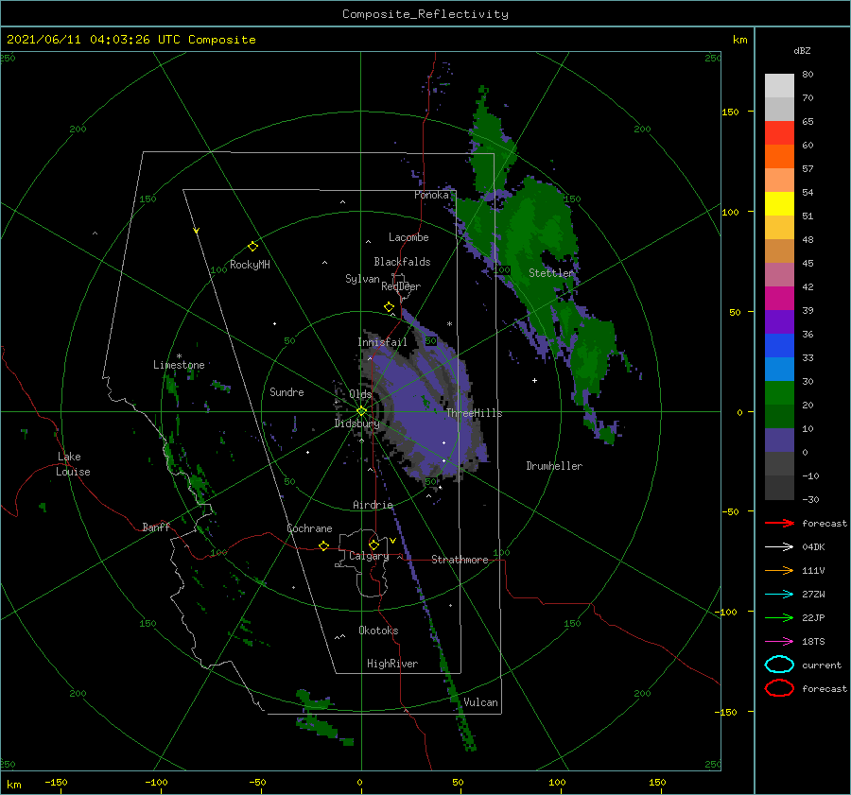Click the tan 45–48 dBZ swatch

pyautogui.click(x=779, y=251)
